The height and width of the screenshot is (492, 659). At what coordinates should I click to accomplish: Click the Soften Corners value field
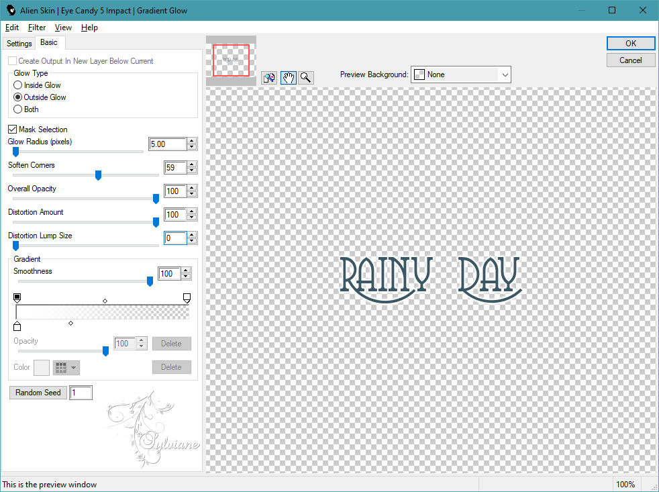(175, 167)
